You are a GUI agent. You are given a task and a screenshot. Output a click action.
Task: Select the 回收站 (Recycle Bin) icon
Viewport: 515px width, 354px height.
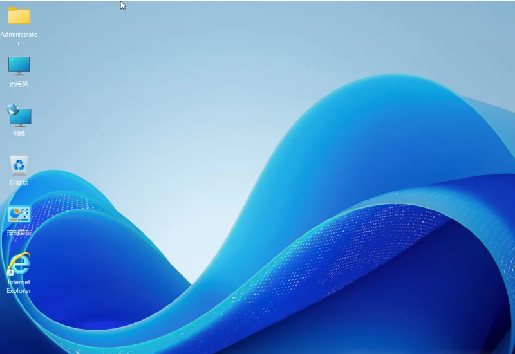[19, 165]
